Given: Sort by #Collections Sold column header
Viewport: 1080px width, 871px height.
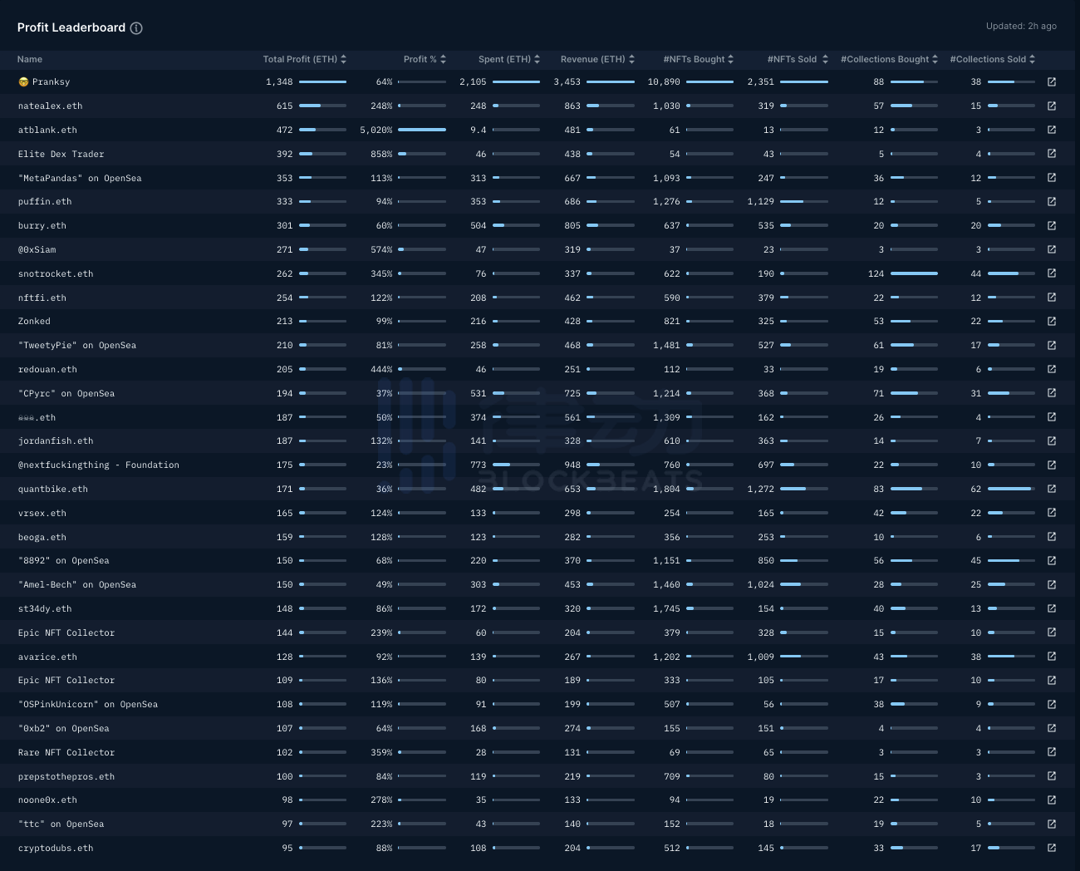Looking at the screenshot, I should coord(992,59).
